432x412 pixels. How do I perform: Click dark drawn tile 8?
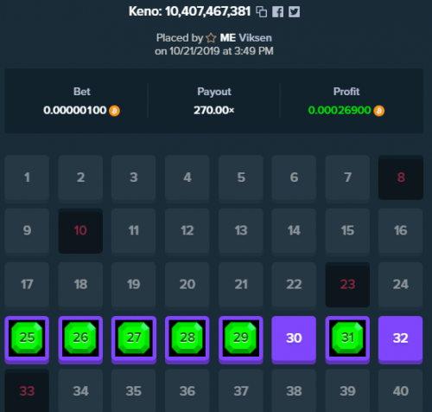pyautogui.click(x=401, y=177)
